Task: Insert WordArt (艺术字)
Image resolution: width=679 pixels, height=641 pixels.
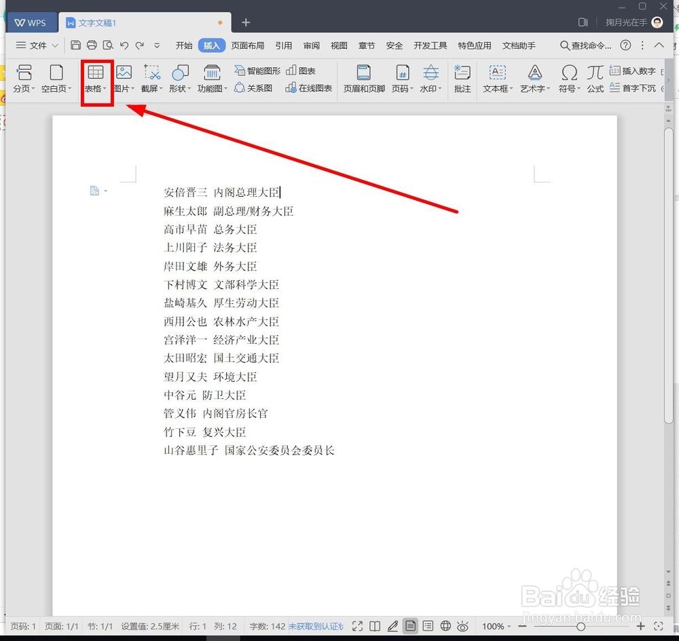Action: click(535, 78)
